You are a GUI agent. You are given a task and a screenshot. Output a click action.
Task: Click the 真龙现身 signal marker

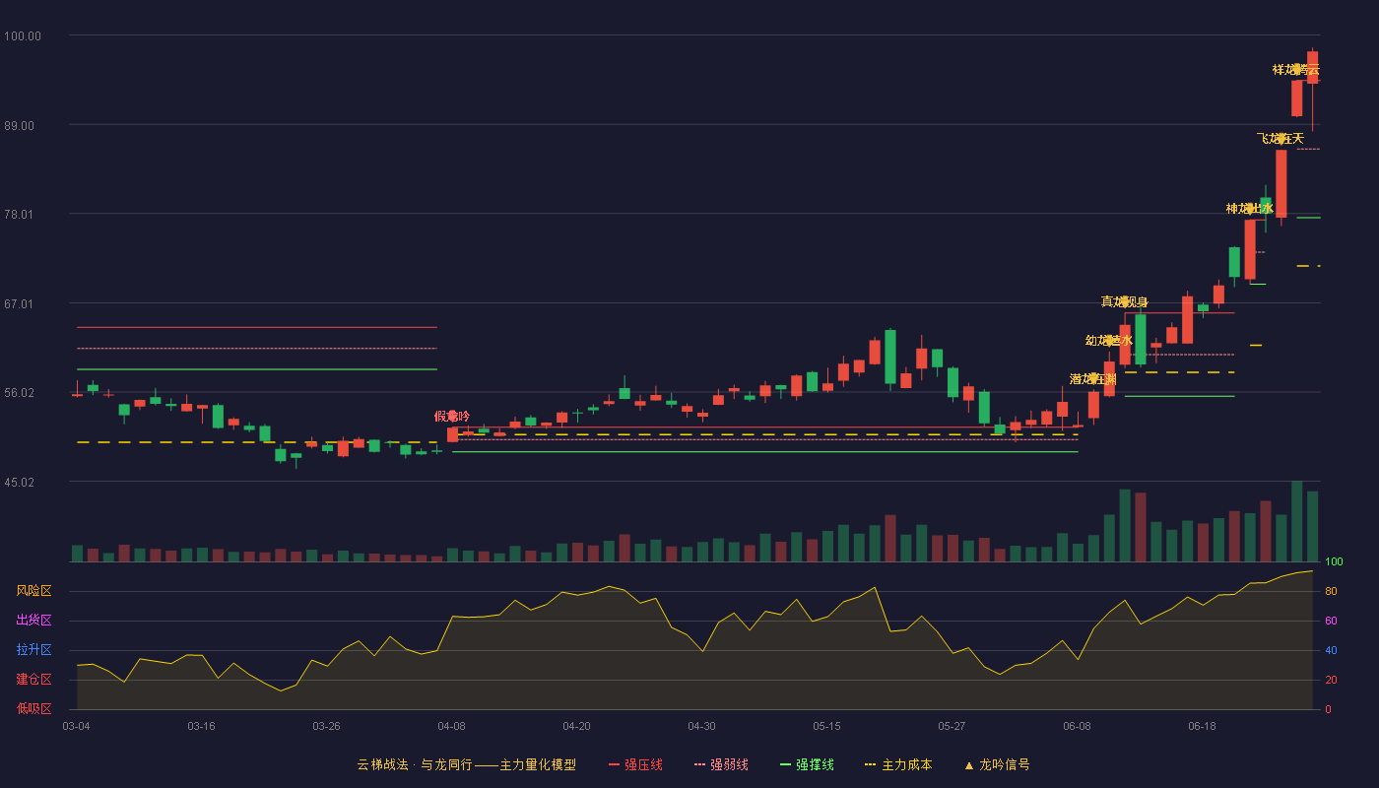[1124, 301]
